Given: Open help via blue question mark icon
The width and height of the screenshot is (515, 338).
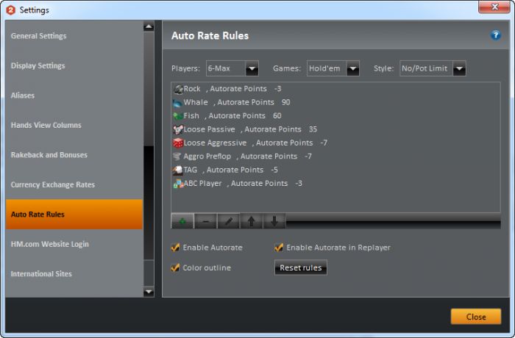Looking at the screenshot, I should [x=496, y=35].
